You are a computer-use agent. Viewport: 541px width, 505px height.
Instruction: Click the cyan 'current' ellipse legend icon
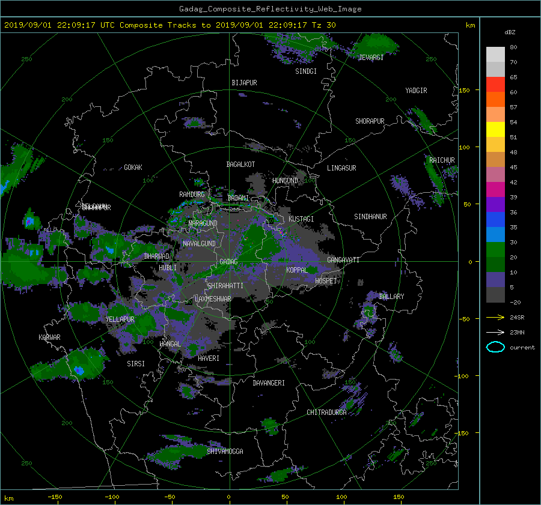495,347
